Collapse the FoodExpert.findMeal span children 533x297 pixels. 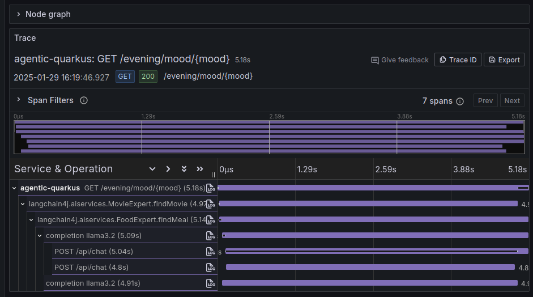tap(31, 220)
